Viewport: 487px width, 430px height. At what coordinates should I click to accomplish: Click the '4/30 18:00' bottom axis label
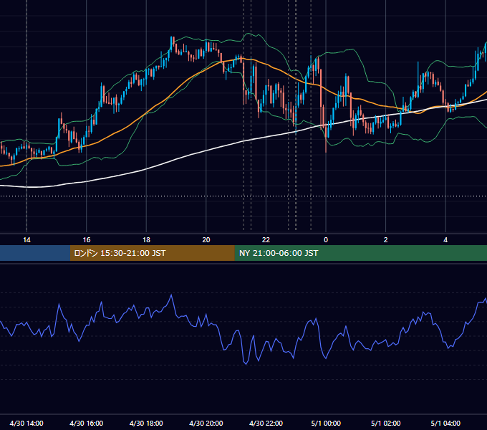[146, 423]
